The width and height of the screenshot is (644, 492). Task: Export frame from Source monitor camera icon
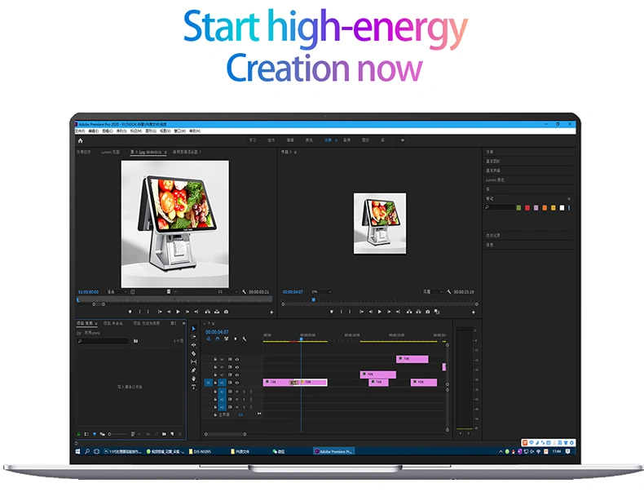[226, 312]
